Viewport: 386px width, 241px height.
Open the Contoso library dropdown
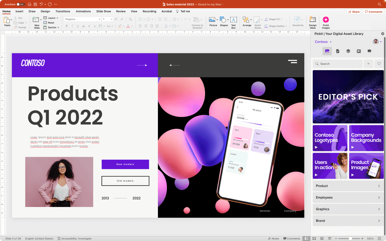[323, 42]
